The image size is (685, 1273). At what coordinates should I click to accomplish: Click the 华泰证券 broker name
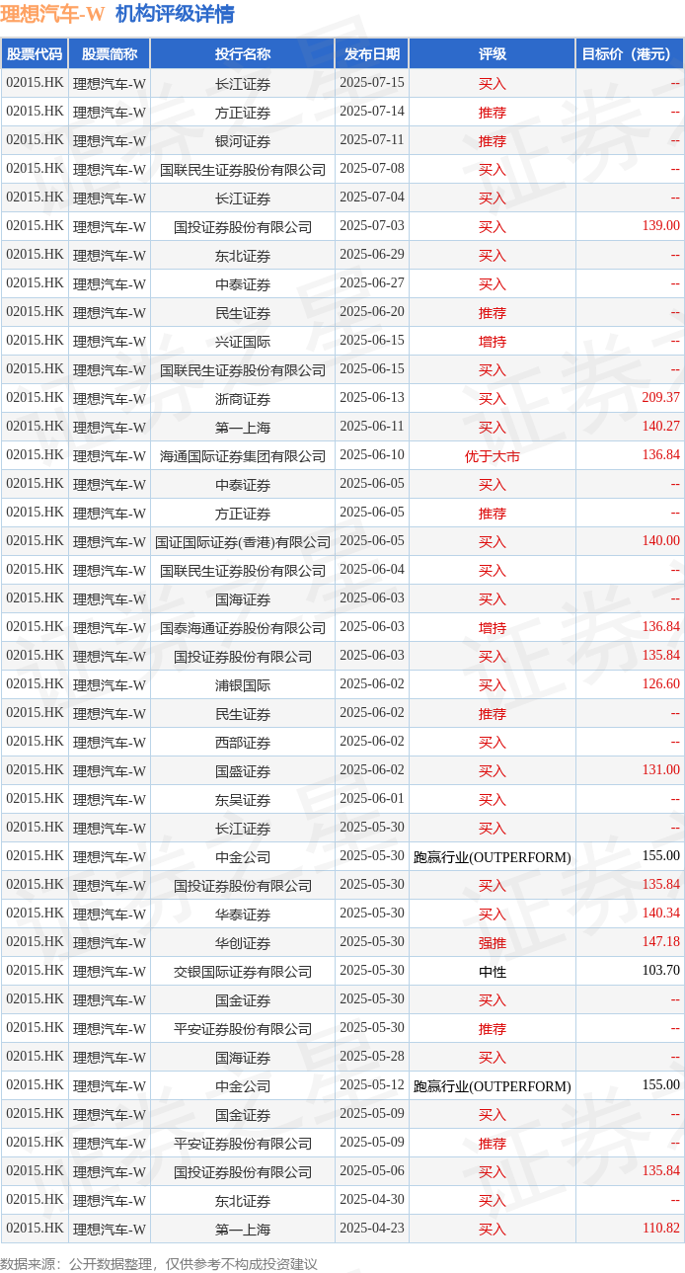click(243, 915)
